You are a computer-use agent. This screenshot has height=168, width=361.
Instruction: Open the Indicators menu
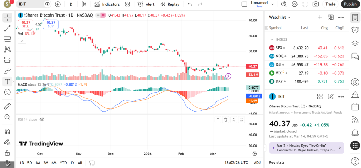[x=107, y=4]
